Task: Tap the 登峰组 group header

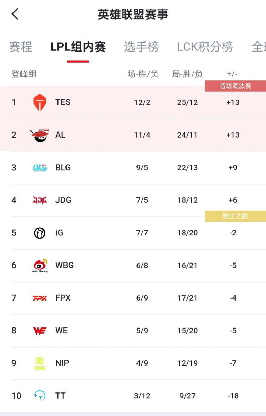Action: [x=24, y=74]
